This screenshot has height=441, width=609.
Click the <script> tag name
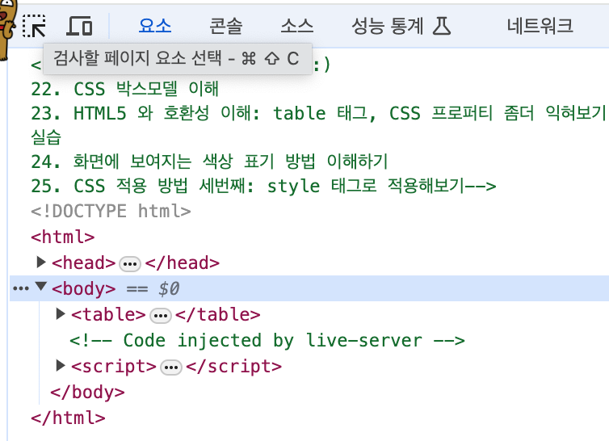[114, 366]
